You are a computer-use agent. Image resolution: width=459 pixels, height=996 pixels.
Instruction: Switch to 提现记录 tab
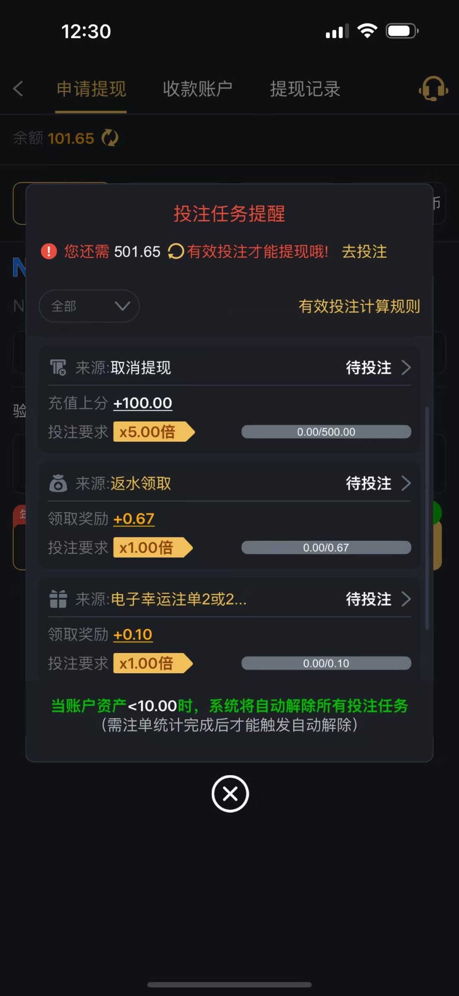tap(305, 89)
